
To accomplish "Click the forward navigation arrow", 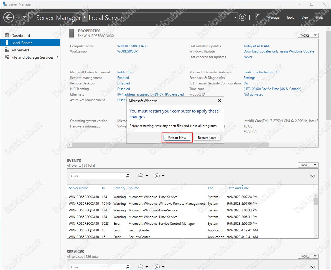I will pyautogui.click(x=18, y=17).
